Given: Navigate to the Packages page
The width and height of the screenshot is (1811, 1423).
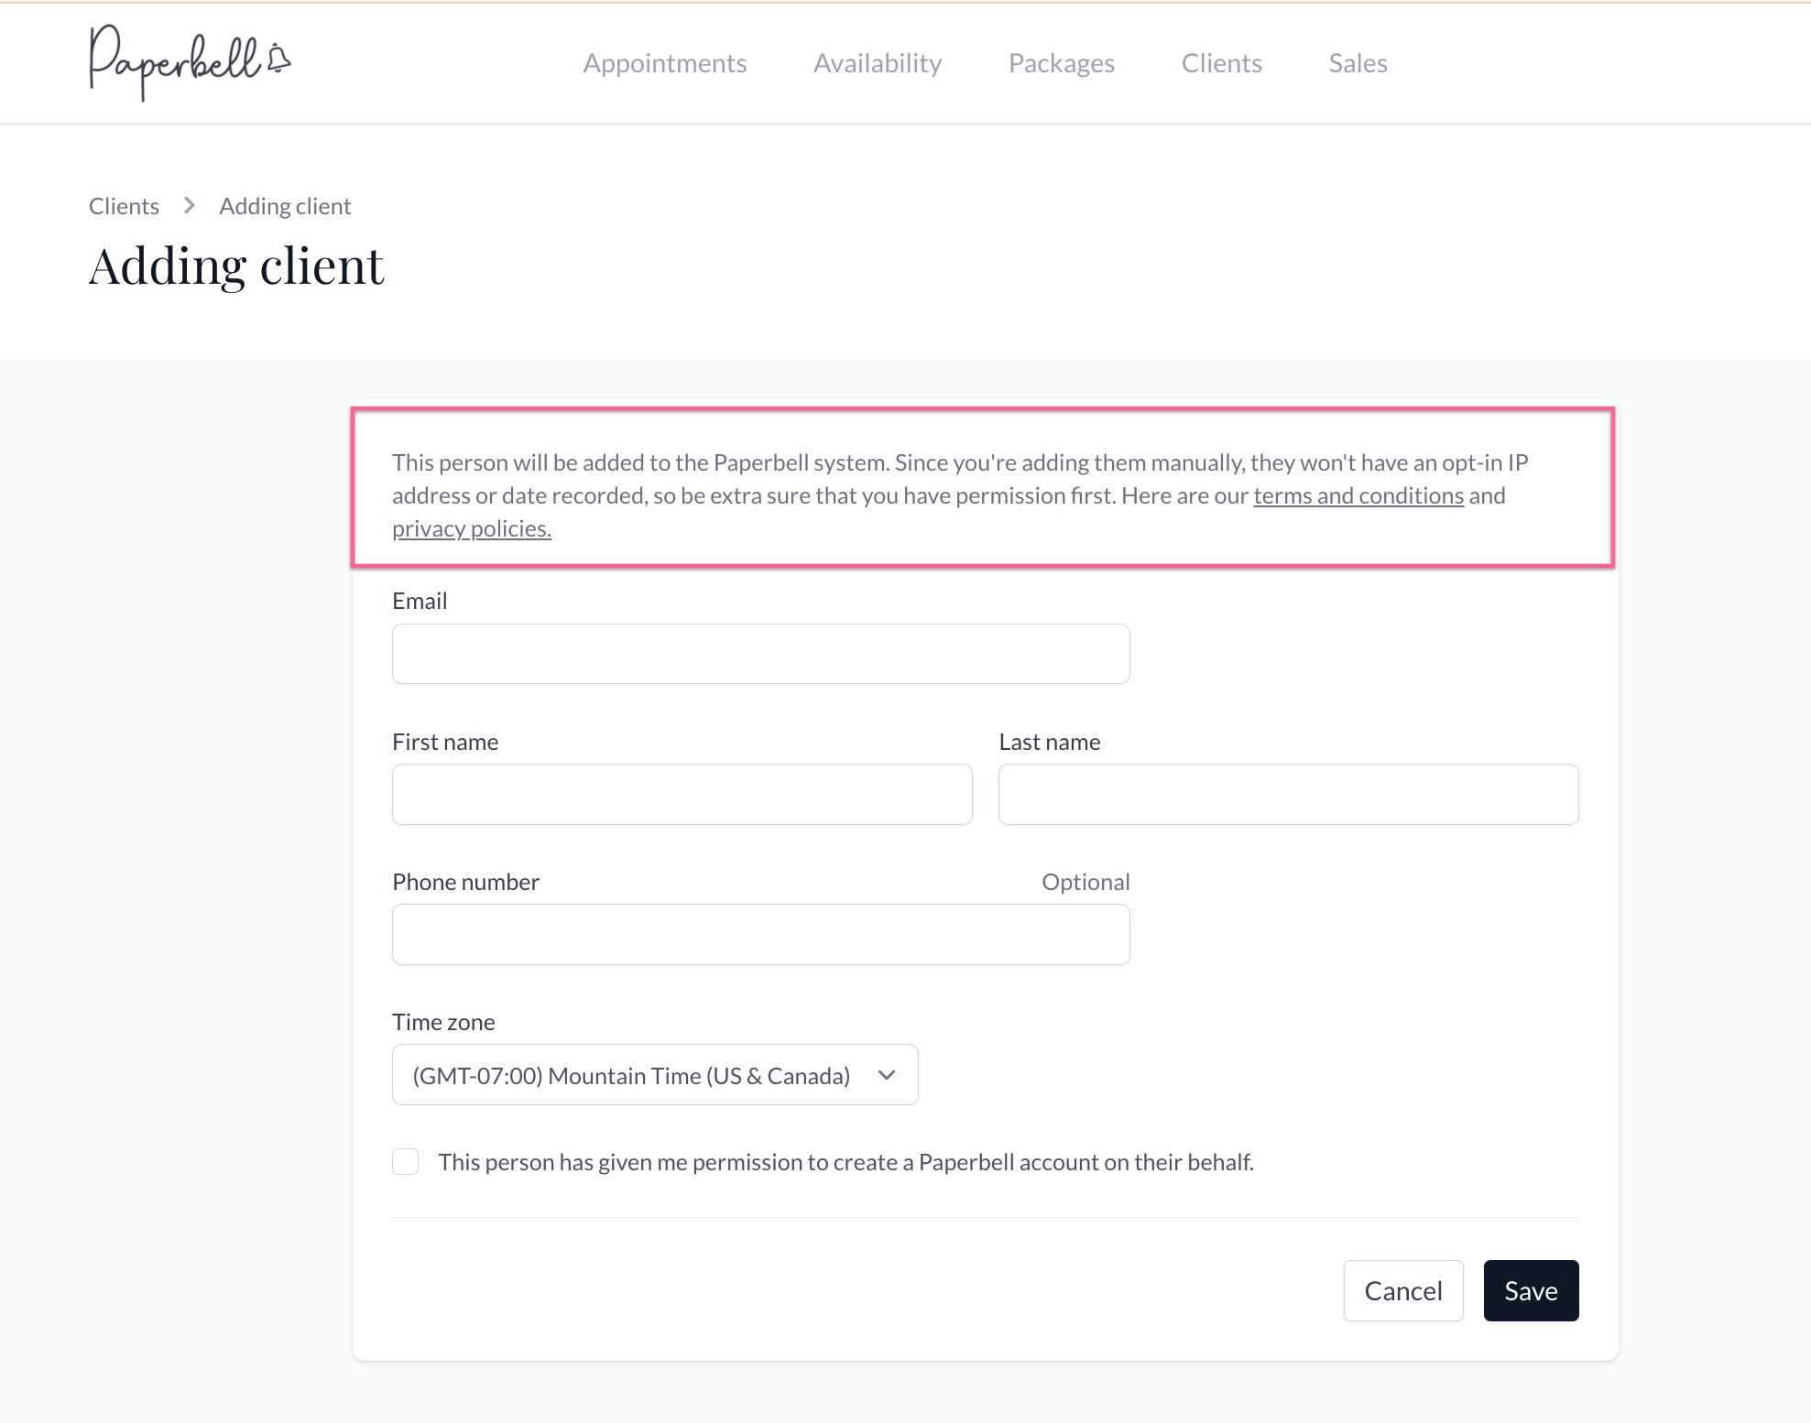Looking at the screenshot, I should (x=1061, y=62).
